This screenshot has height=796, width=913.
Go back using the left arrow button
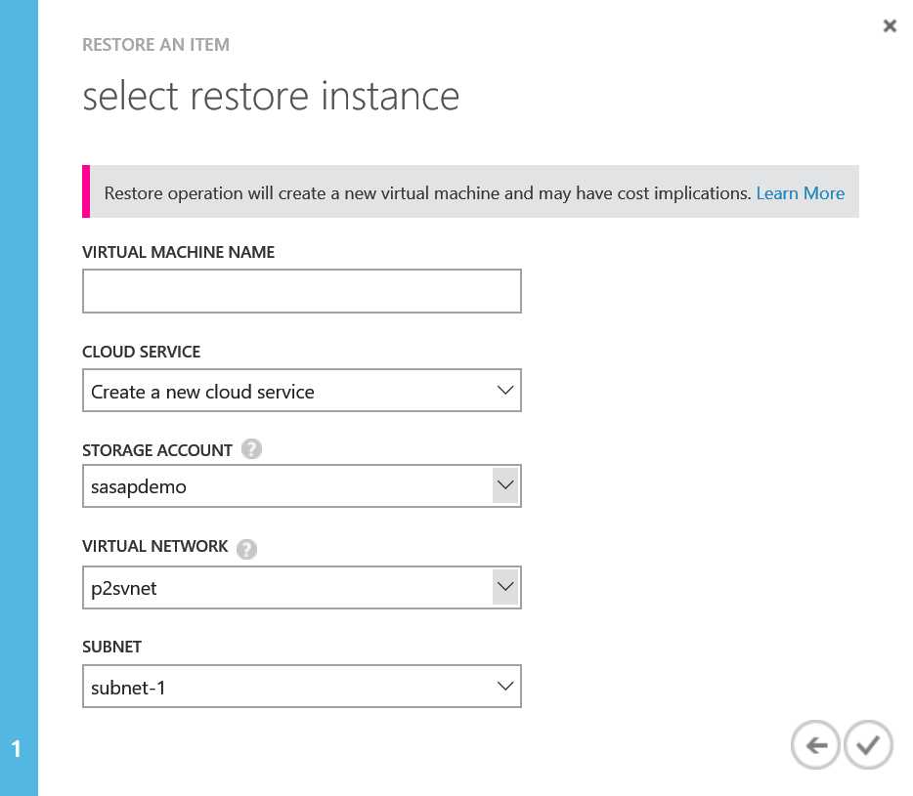[x=815, y=745]
